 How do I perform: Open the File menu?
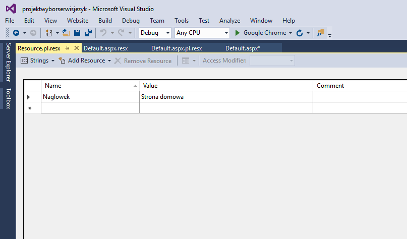click(x=10, y=21)
